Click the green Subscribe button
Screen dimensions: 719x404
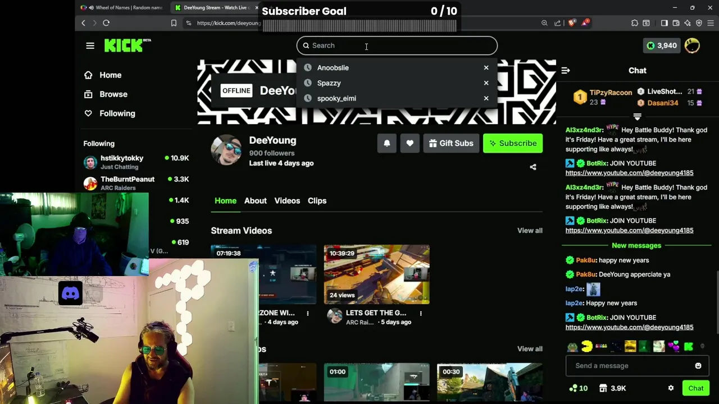coord(513,143)
